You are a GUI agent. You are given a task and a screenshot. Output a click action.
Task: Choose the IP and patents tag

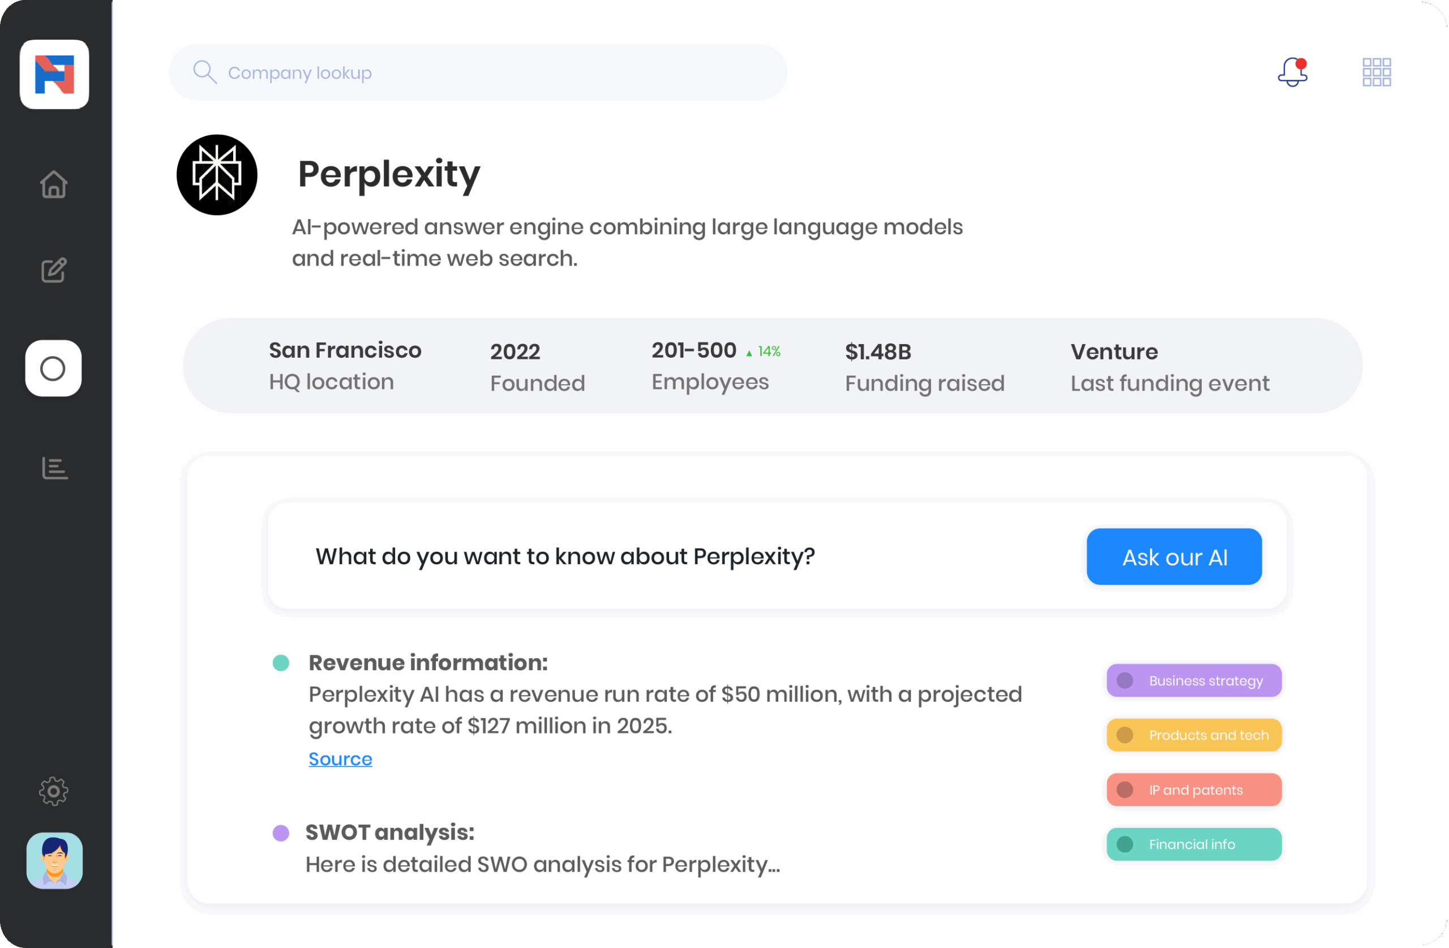[x=1193, y=790]
